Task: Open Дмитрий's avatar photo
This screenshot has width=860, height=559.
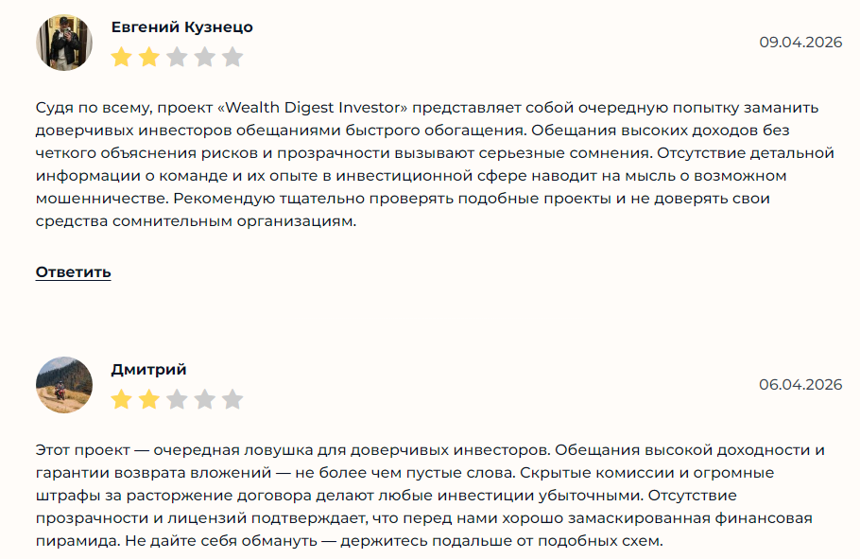Action: pyautogui.click(x=64, y=385)
